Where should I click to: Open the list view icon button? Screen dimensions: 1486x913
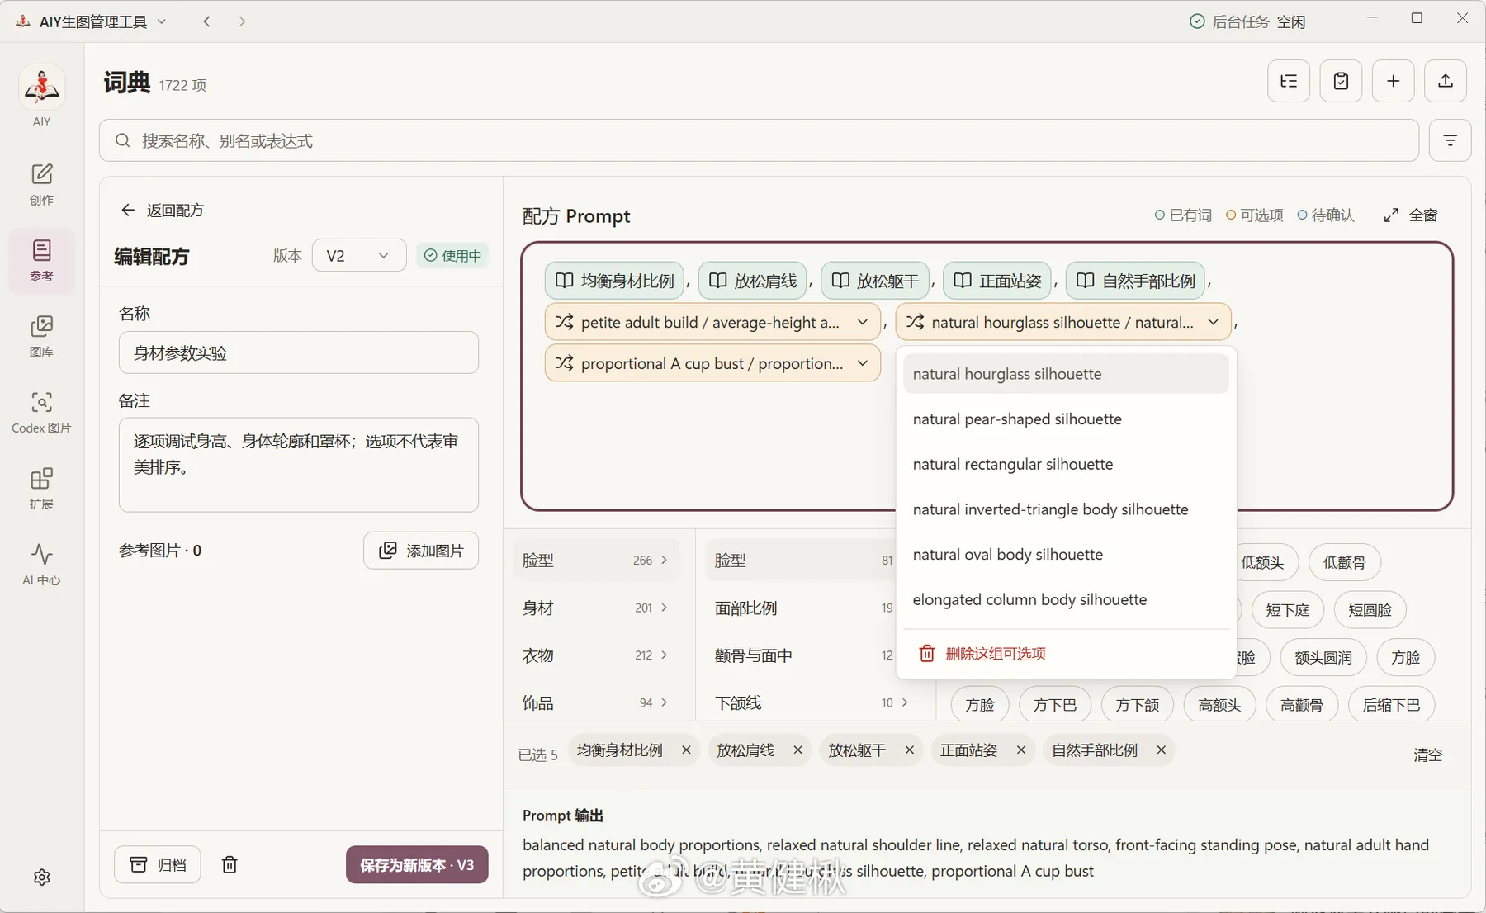tap(1289, 81)
